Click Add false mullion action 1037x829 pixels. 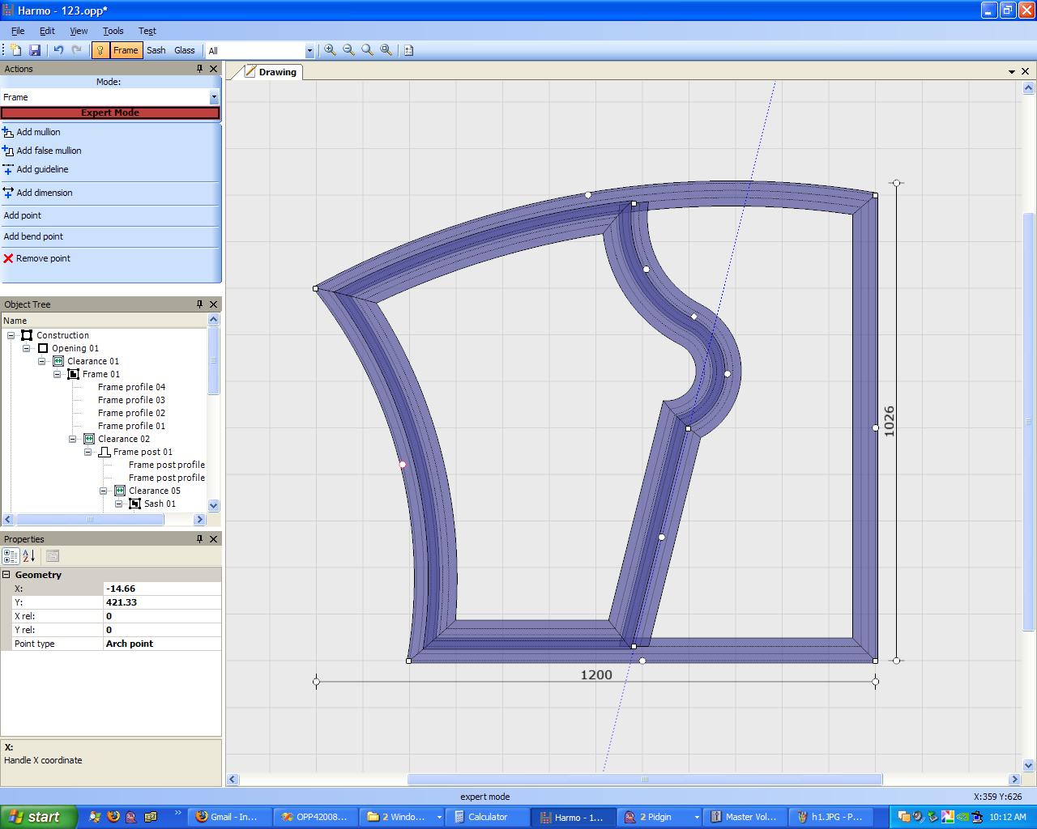click(x=49, y=151)
